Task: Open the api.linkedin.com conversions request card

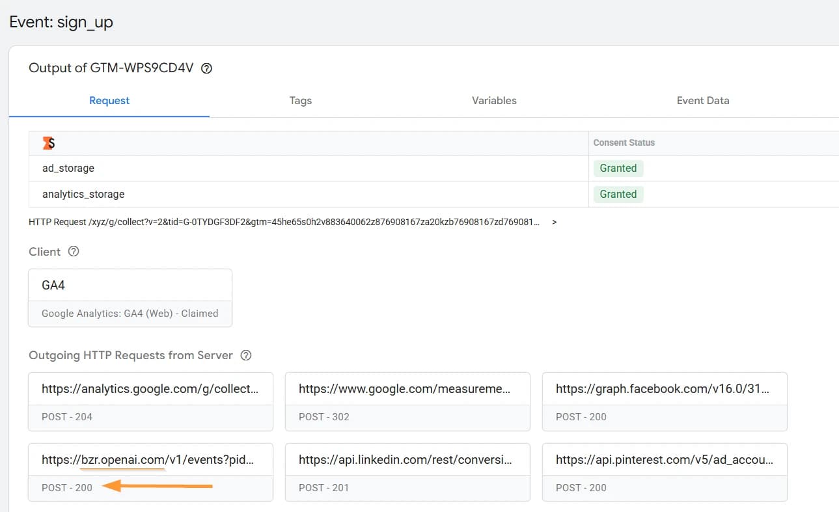Action: (x=407, y=472)
